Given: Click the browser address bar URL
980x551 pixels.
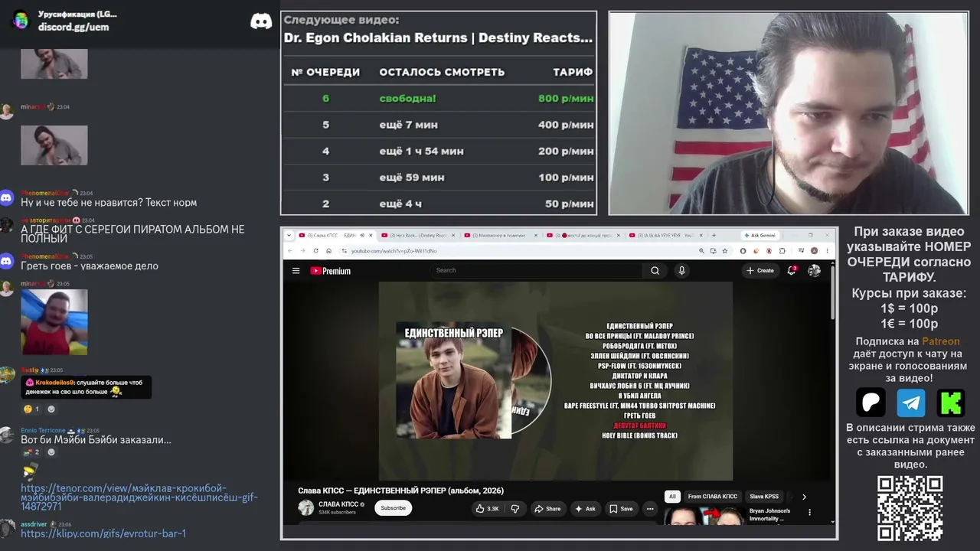Looking at the screenshot, I should click(394, 251).
